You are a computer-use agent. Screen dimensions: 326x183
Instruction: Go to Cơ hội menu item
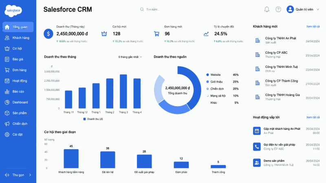point(18,48)
